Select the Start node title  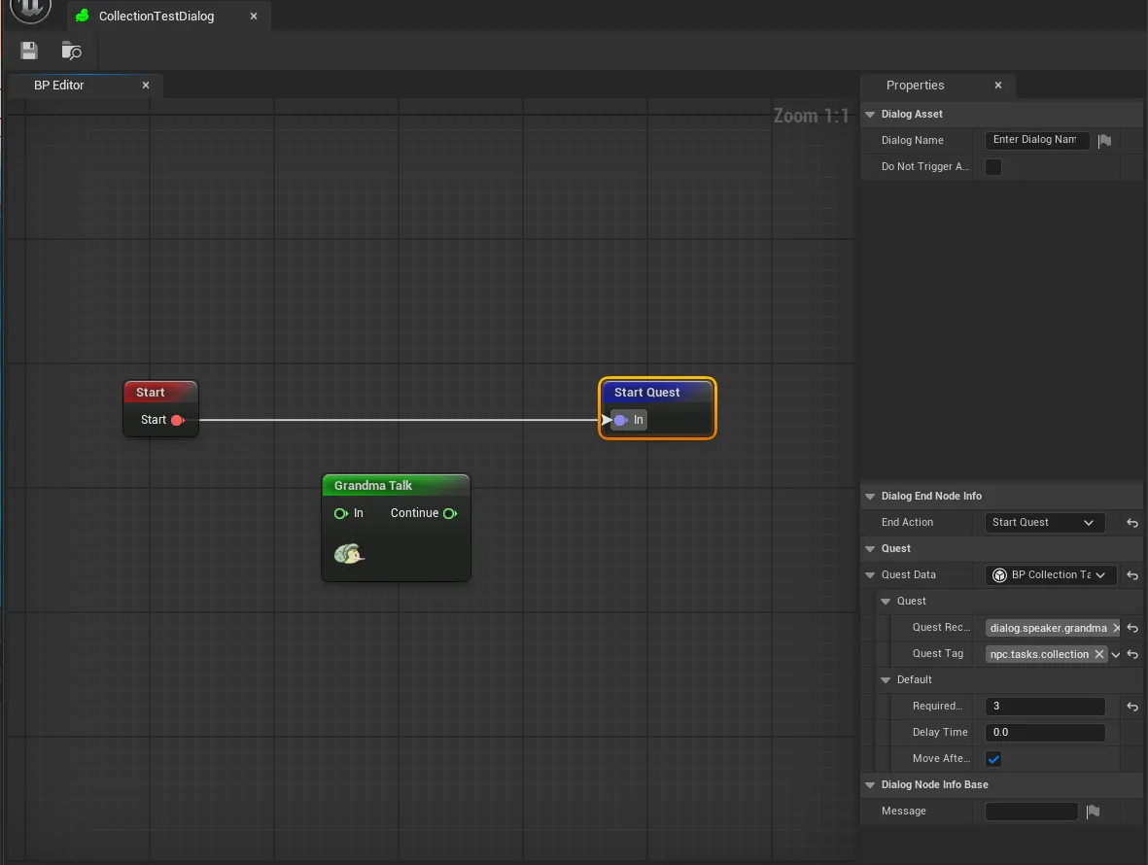150,393
